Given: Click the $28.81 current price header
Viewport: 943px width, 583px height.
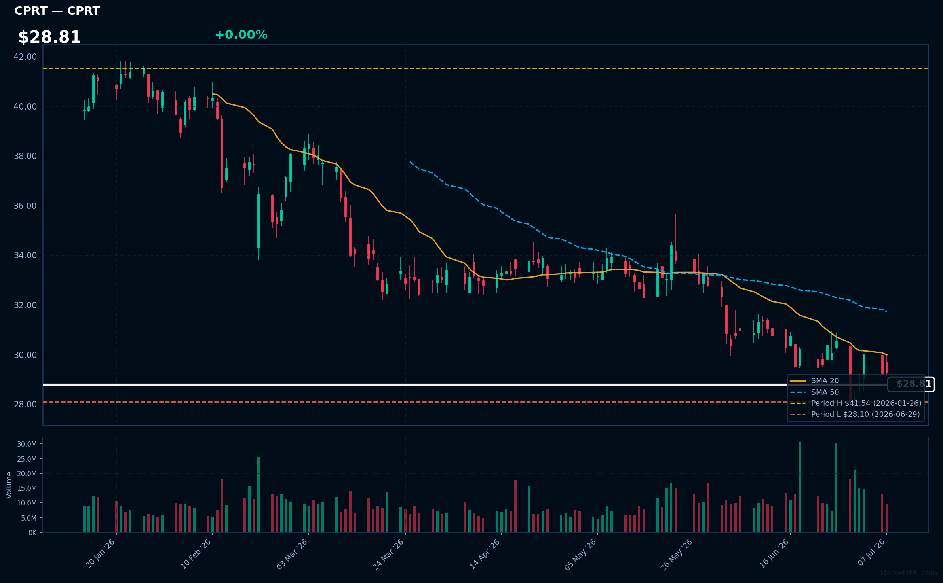Looking at the screenshot, I should point(49,37).
